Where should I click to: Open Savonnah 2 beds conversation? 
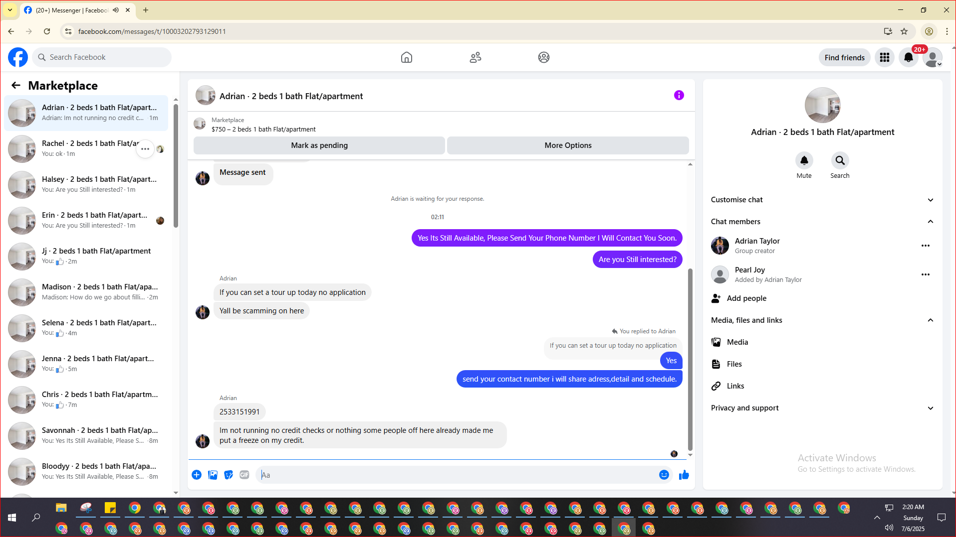pos(86,435)
